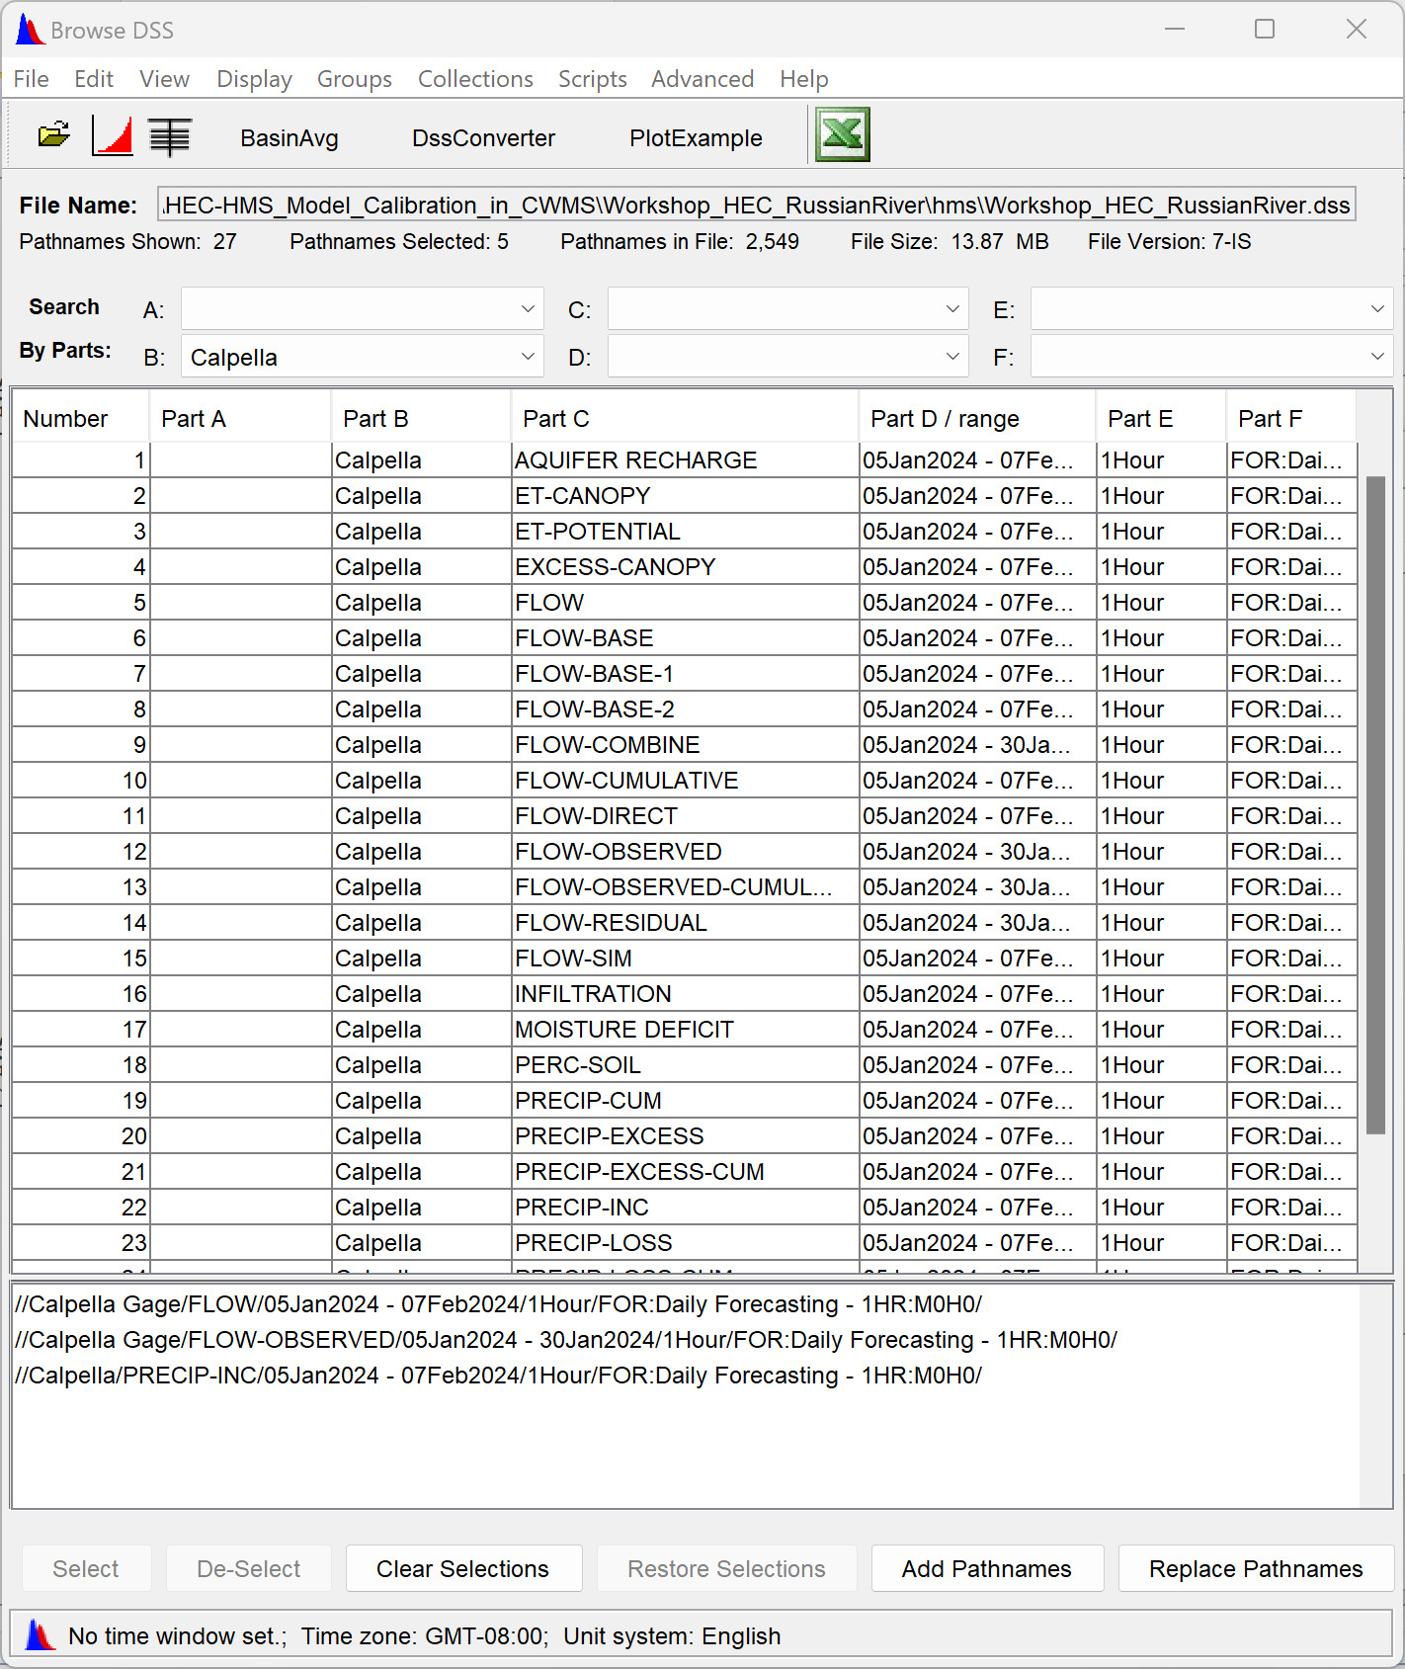Click the Restore Selections button
1405x1669 pixels.
coord(726,1568)
